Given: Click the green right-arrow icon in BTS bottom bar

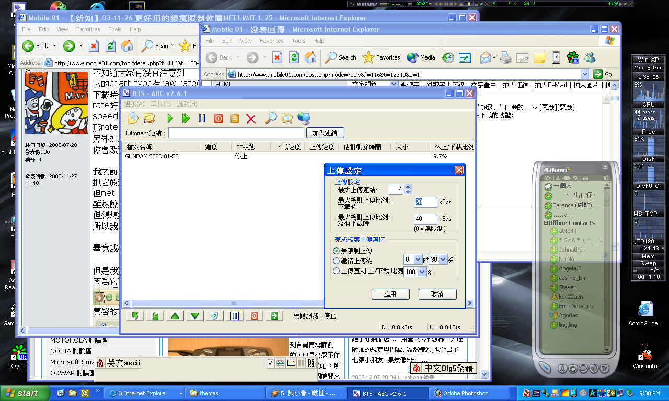Looking at the screenshot, I should tap(273, 315).
